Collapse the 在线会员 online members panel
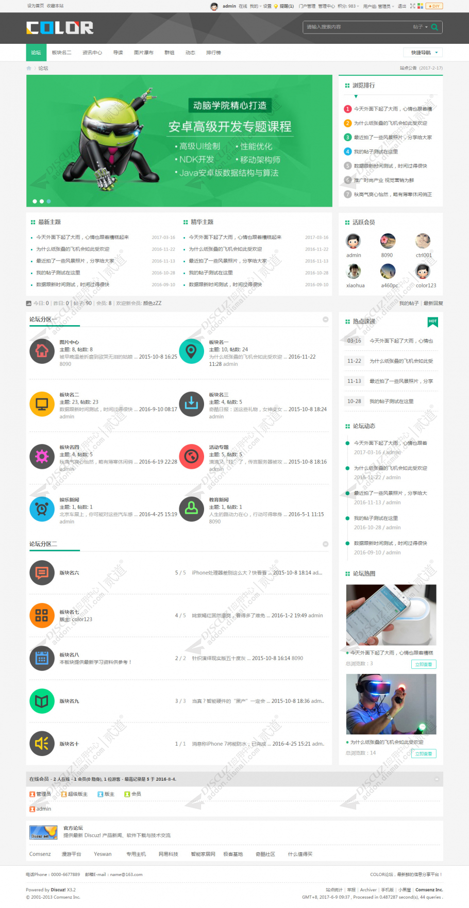The image size is (469, 908). [x=437, y=779]
